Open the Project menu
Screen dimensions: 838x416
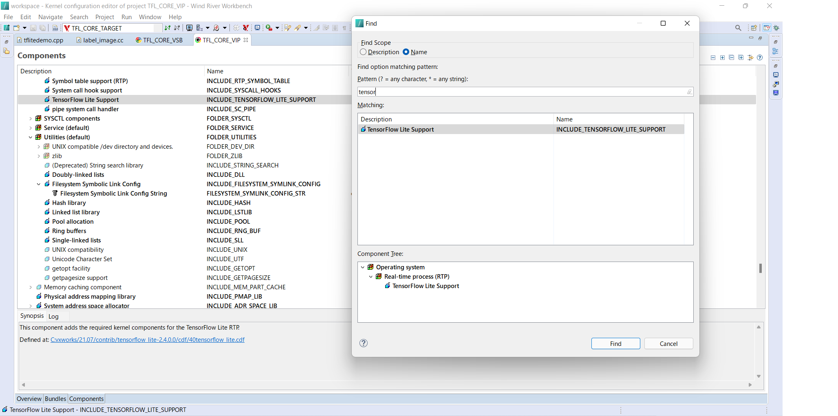click(x=105, y=17)
